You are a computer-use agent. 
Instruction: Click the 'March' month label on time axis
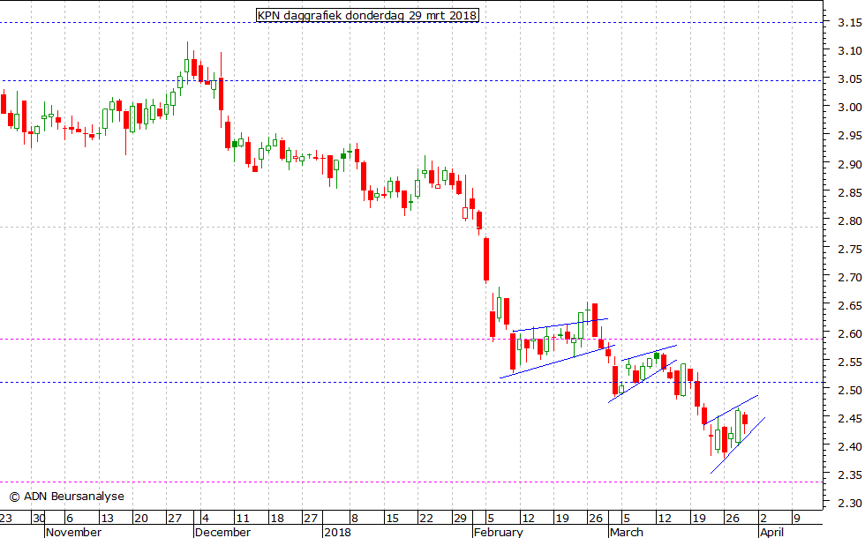click(x=627, y=532)
